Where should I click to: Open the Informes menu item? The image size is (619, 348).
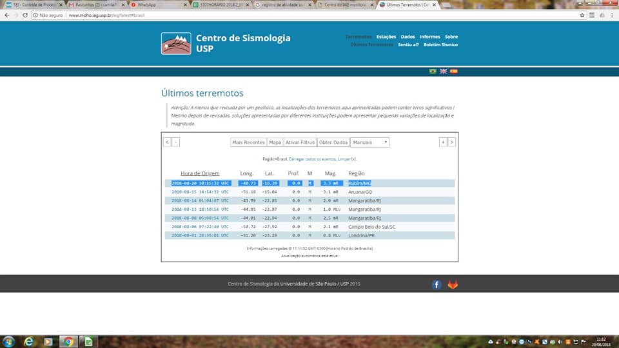pos(429,37)
